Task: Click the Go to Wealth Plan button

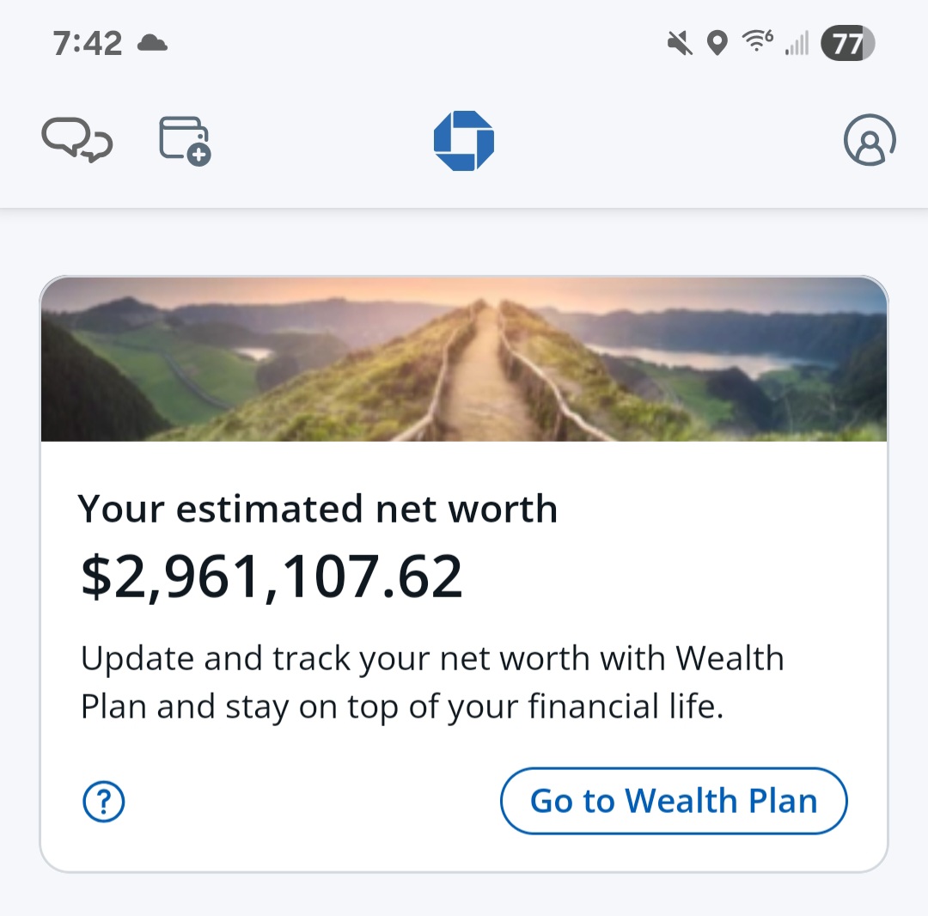Action: click(674, 801)
